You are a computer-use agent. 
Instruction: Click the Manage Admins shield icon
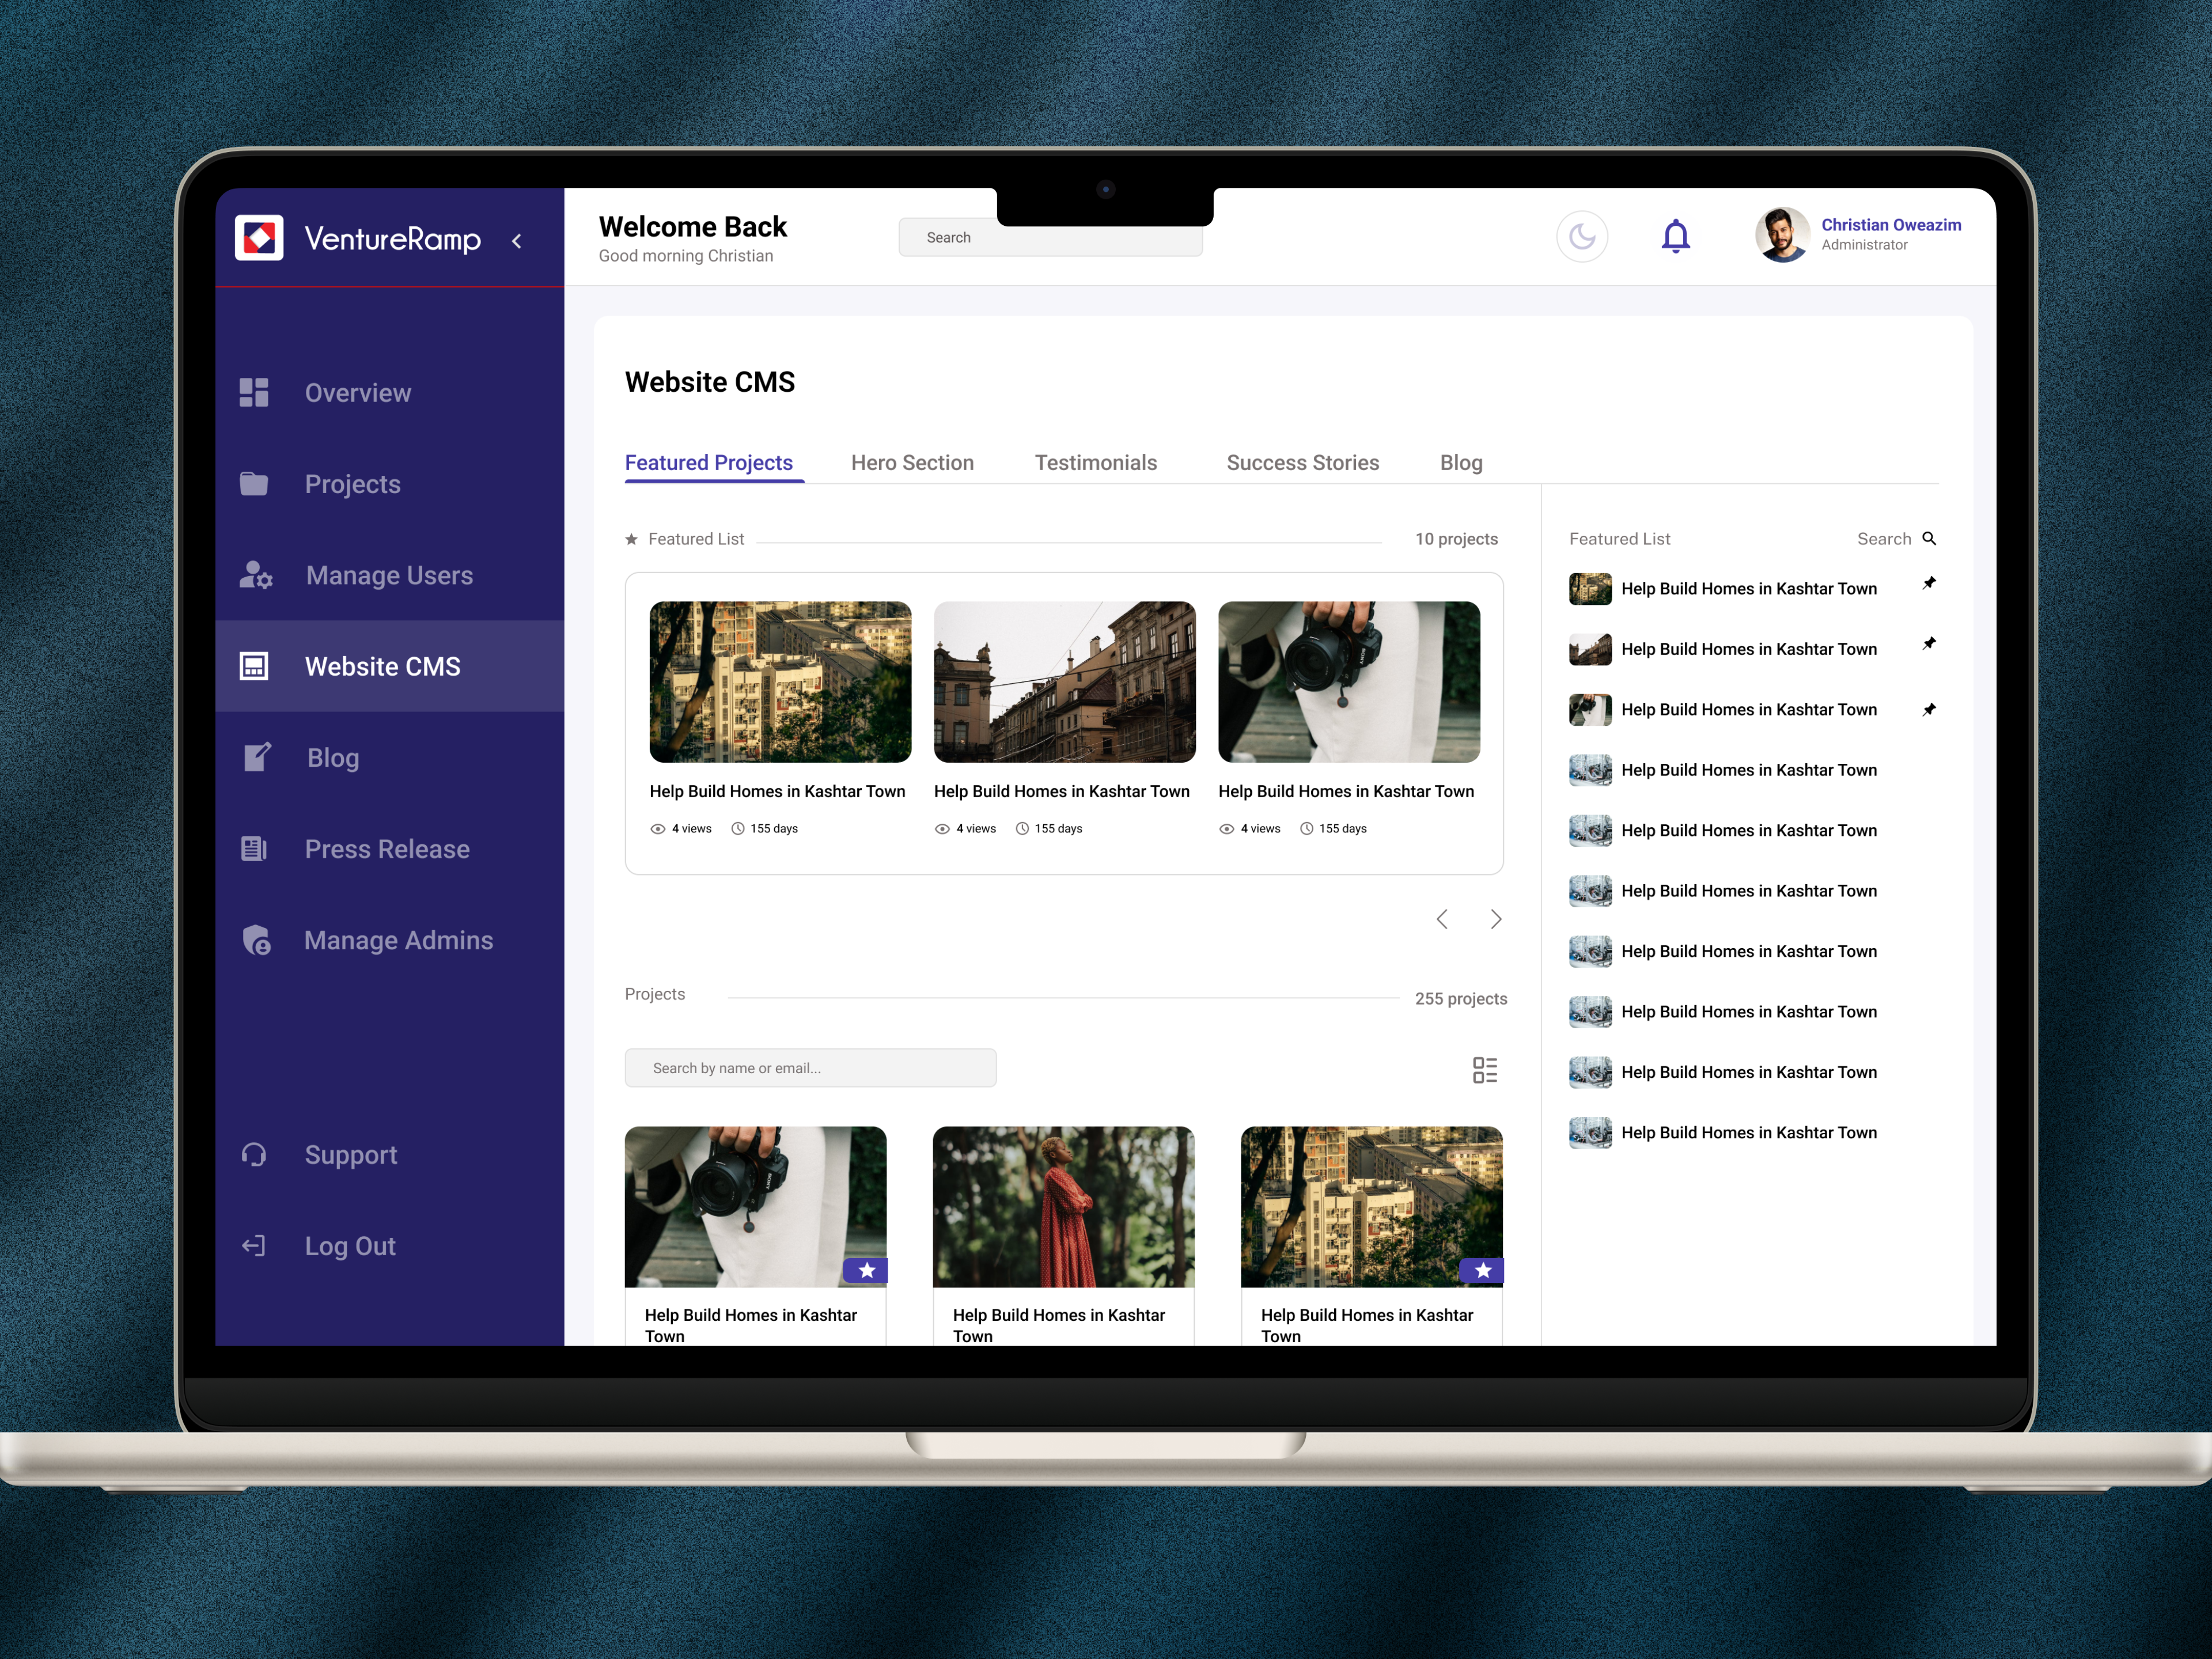257,940
